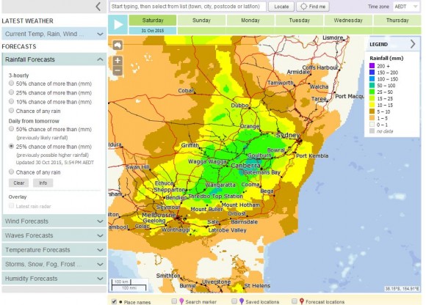Select the Wednesday tab
Screen dimensions: 426x305
pyautogui.click(x=348, y=21)
